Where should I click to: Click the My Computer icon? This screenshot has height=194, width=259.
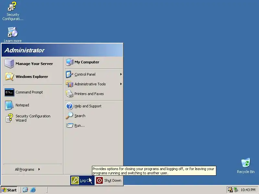click(x=70, y=62)
